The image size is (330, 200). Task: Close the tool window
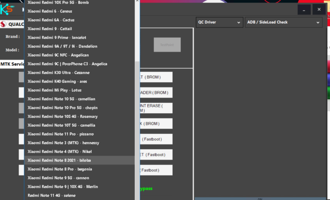click(319, 9)
